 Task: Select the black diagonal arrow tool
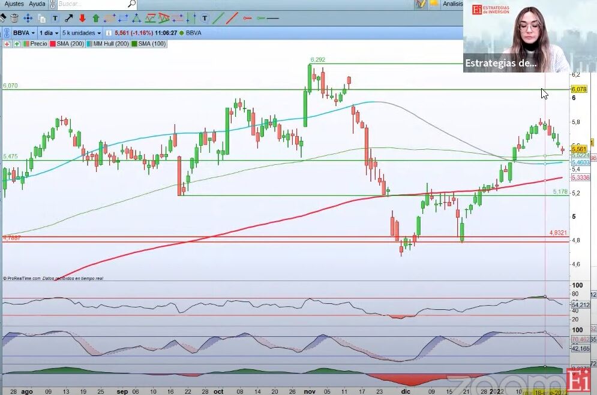click(69, 18)
